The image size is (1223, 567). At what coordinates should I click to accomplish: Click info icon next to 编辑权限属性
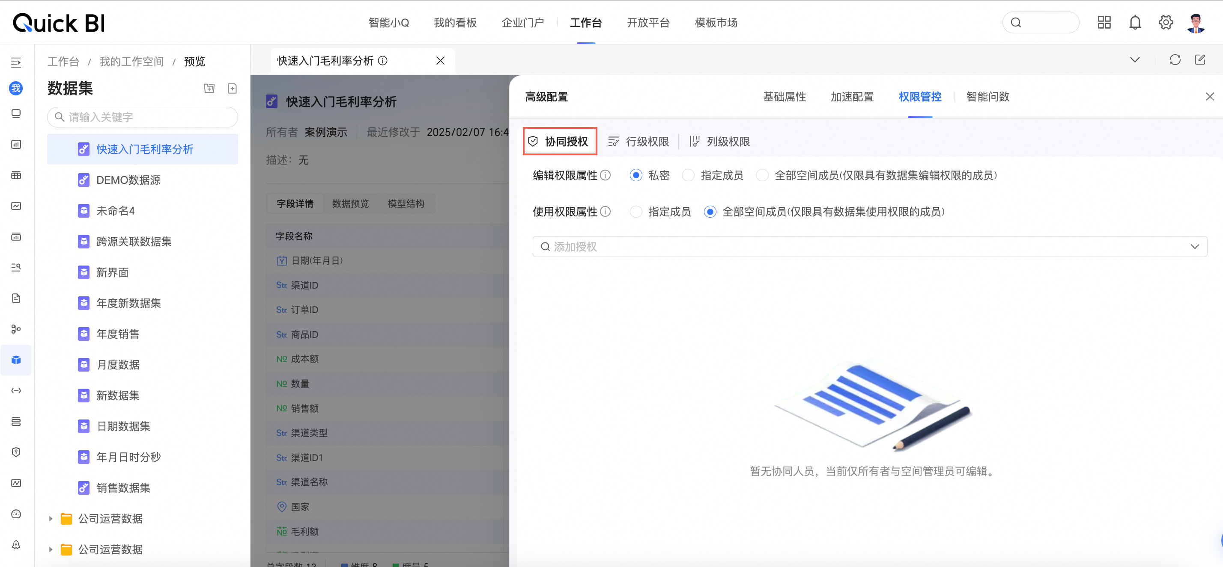[x=606, y=175]
